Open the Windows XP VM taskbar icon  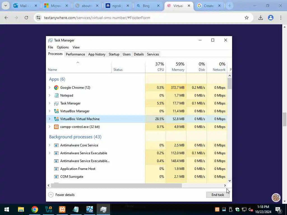[89, 209]
